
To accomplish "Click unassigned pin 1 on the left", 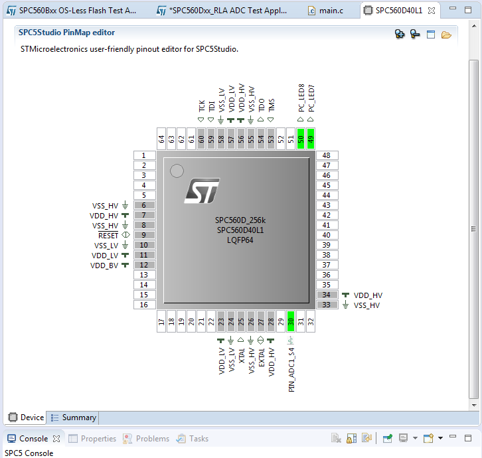I will 144,155.
